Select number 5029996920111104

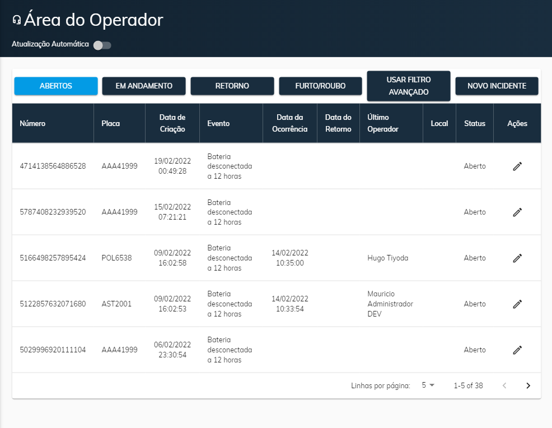coord(53,350)
